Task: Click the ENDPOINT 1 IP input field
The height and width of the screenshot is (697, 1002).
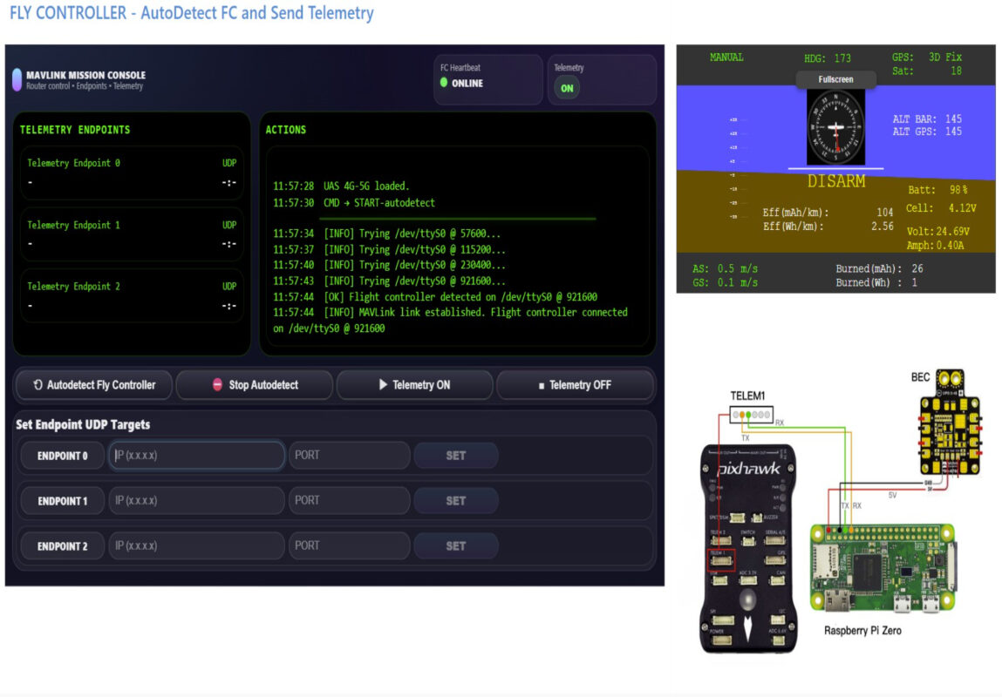Action: [x=197, y=501]
